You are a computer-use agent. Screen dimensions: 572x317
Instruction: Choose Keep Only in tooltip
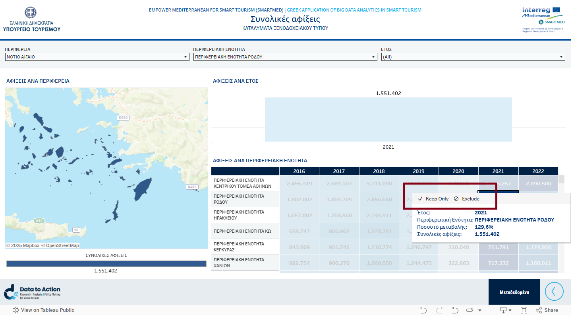(x=433, y=199)
